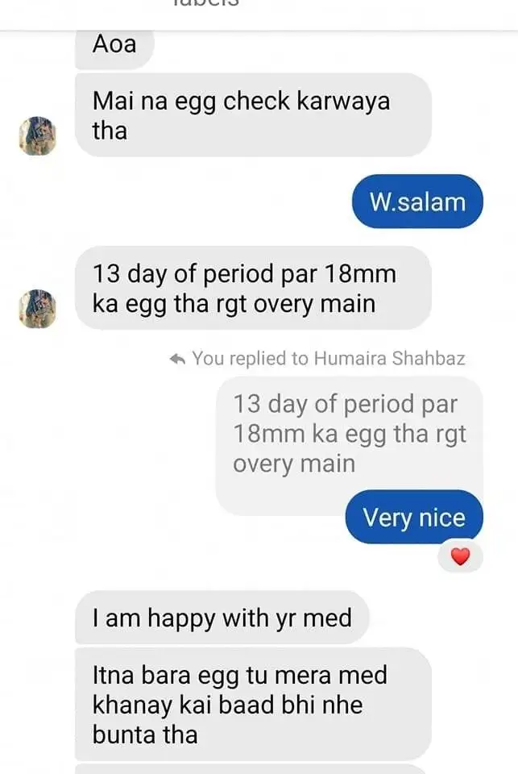
Task: Open the grey quoted reply preview bubble
Action: click(x=349, y=433)
